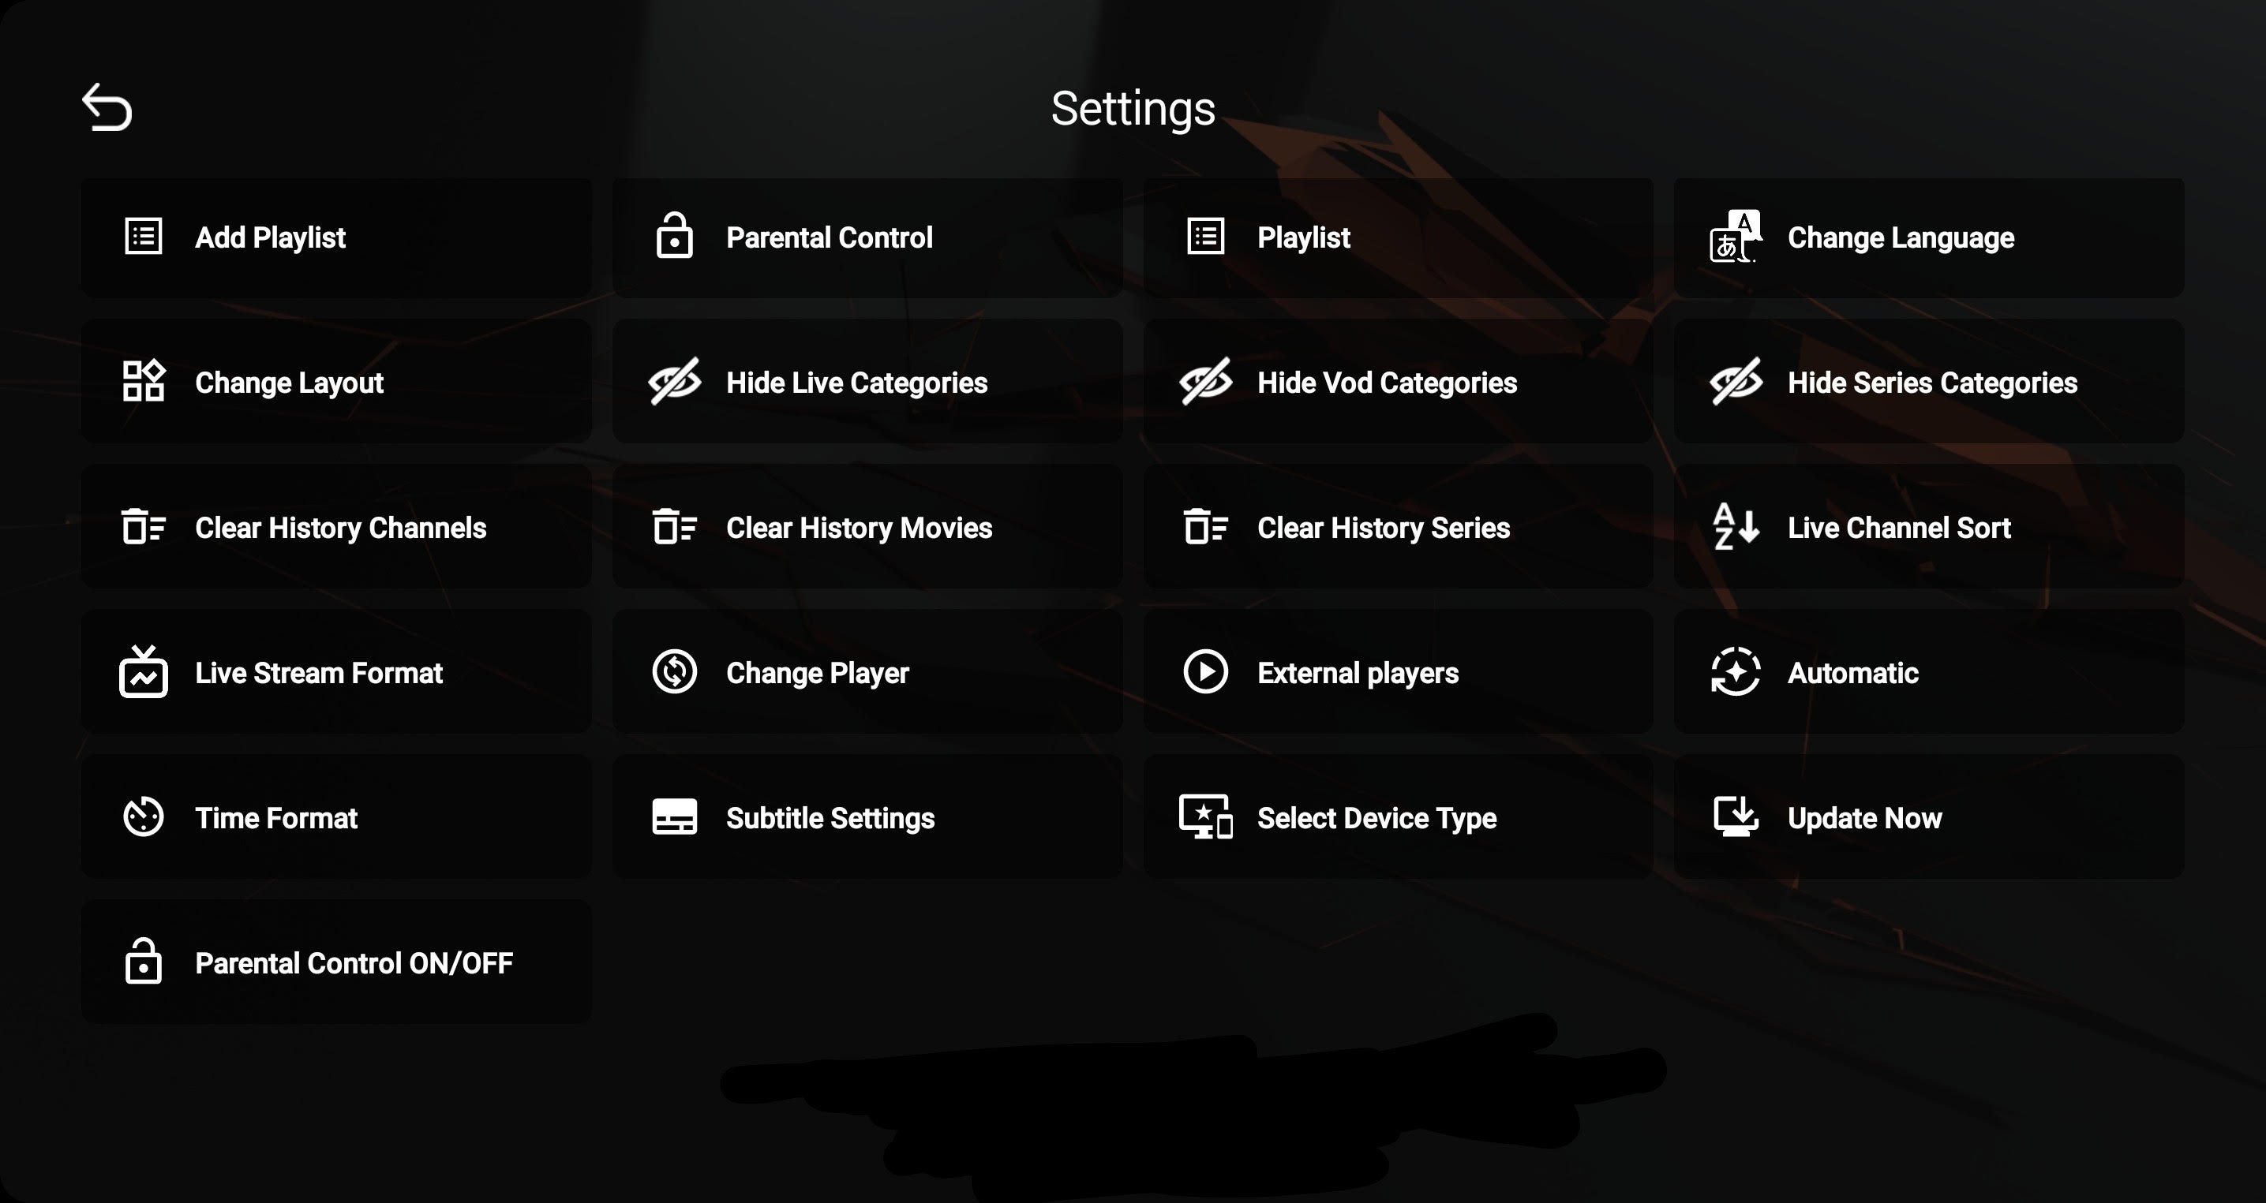Click the Add Playlist list icon

pyautogui.click(x=144, y=237)
